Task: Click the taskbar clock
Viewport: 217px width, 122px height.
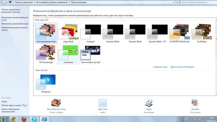Action: pyautogui.click(x=212, y=120)
